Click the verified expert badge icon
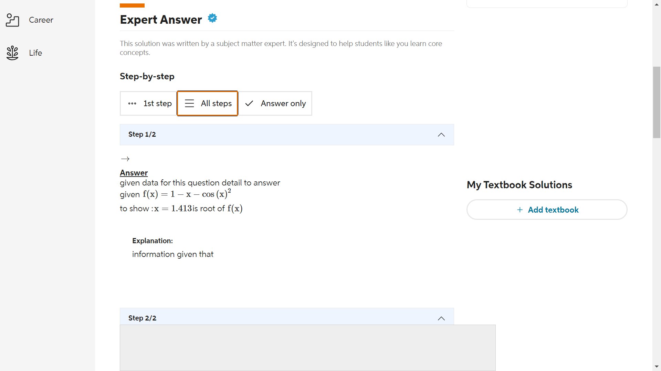Screen dimensions: 661x371 (x=212, y=18)
